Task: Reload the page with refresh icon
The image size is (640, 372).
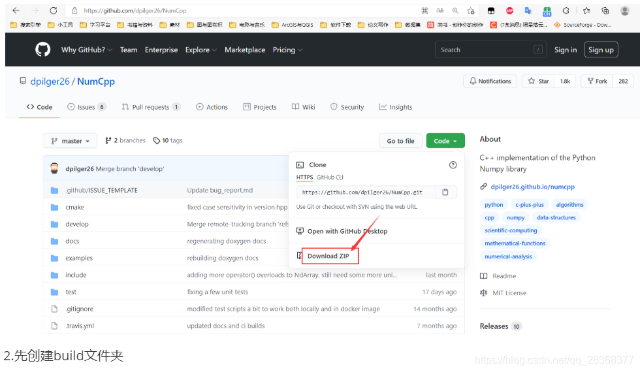Action: click(x=54, y=10)
